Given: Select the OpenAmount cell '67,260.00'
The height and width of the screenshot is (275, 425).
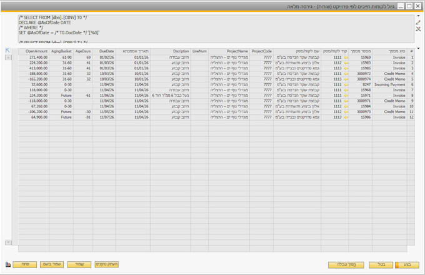Looking at the screenshot, I should point(34,106).
